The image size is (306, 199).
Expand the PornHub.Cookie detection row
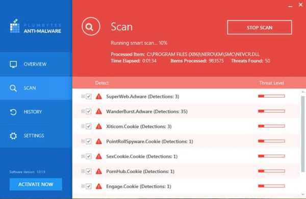(83, 171)
